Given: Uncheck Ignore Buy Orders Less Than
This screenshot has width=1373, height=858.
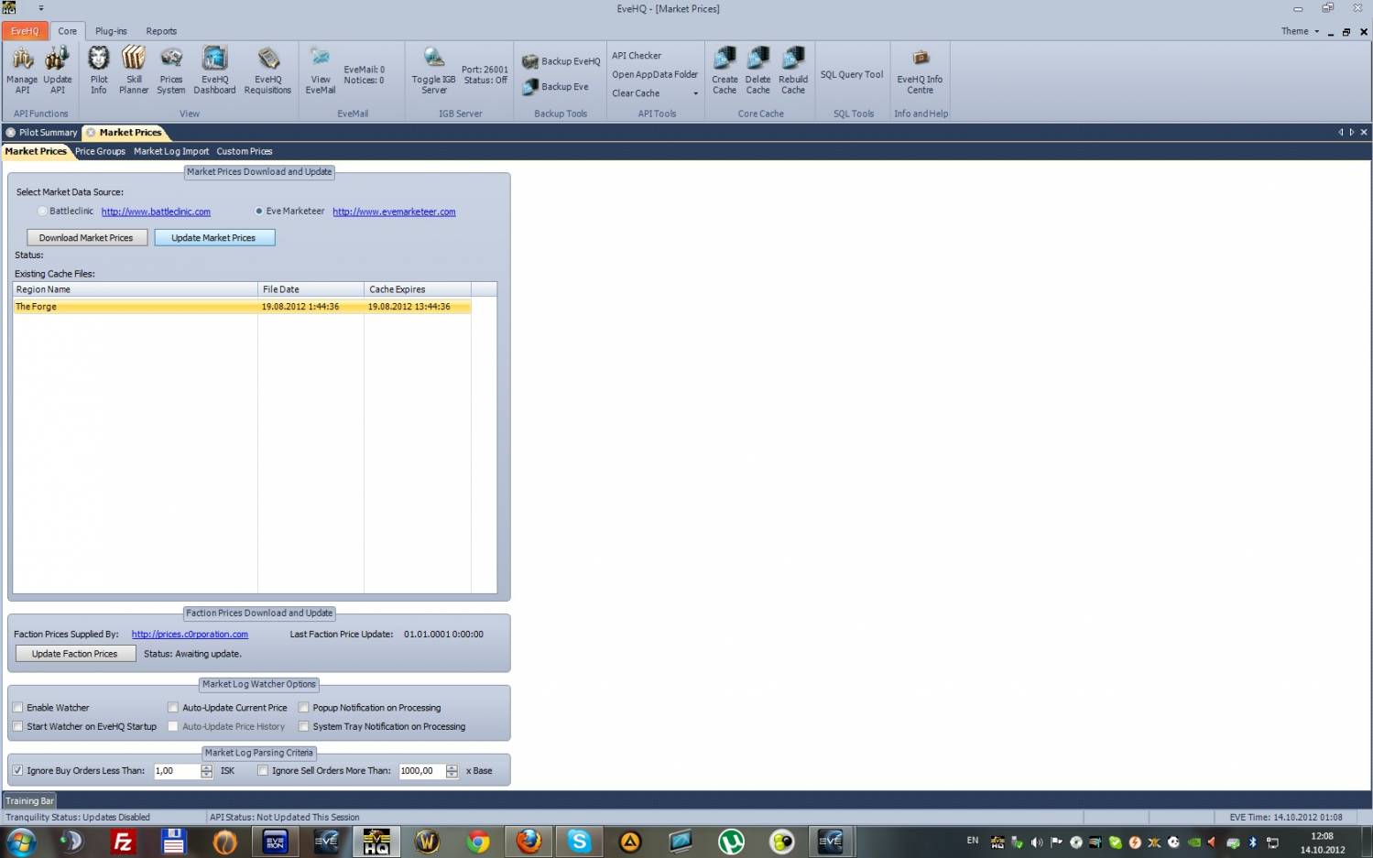Looking at the screenshot, I should coord(17,771).
